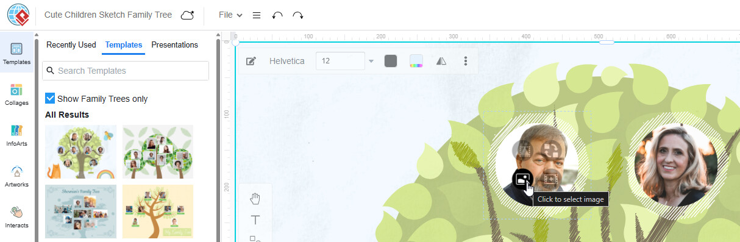Click the flip horizontally icon
Screen dimensions: 740x242
tap(442, 61)
